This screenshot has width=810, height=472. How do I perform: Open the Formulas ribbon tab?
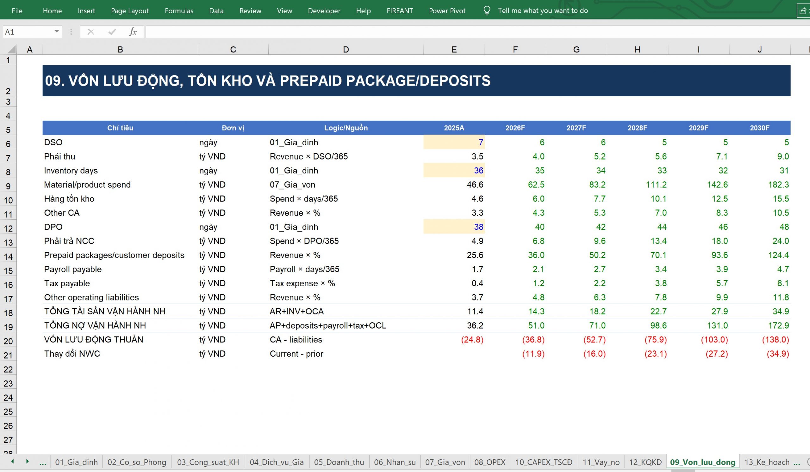click(179, 11)
